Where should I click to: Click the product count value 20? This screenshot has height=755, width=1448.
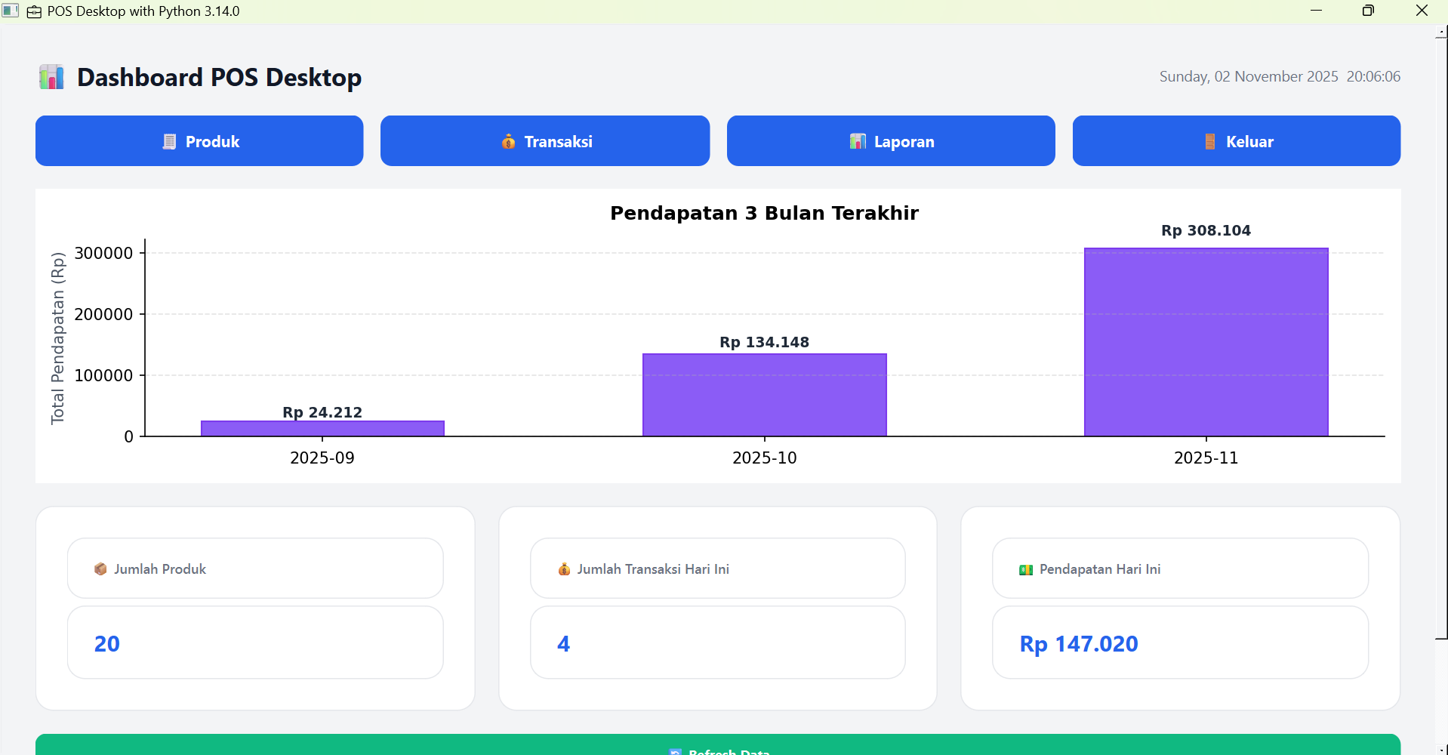107,643
